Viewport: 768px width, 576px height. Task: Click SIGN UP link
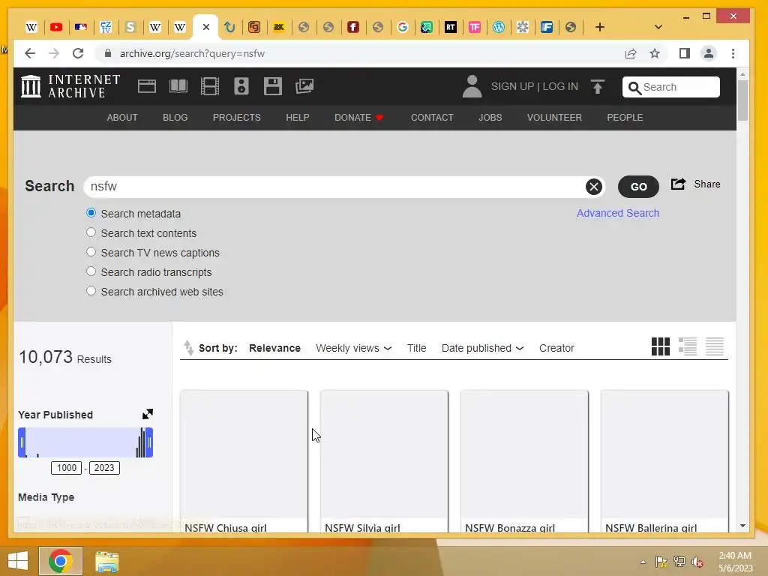[512, 87]
